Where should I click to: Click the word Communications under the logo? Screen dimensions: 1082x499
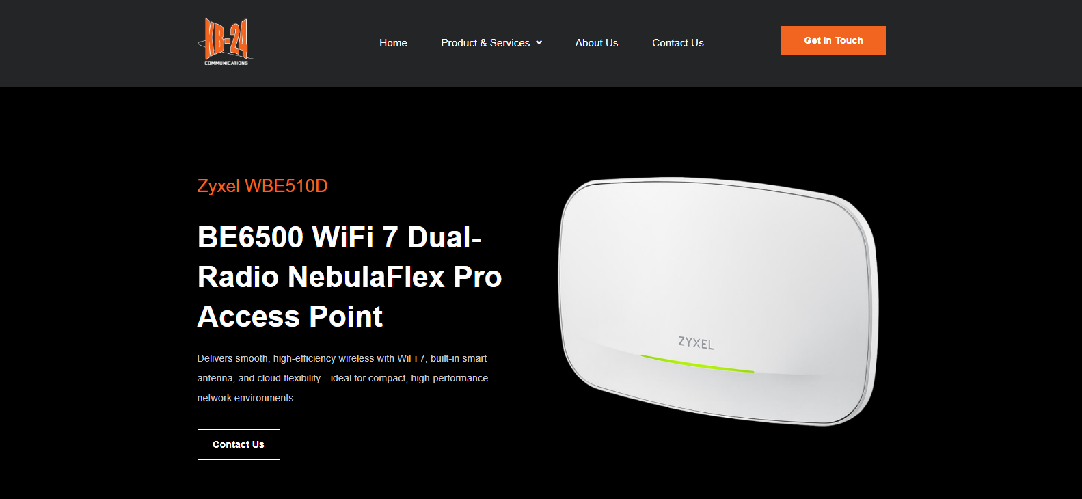click(226, 63)
